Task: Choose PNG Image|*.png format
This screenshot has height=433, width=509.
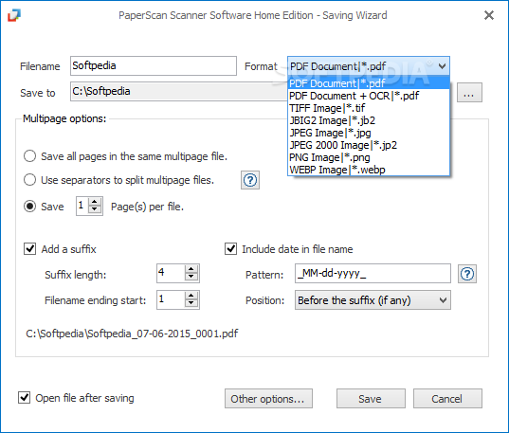Action: pyautogui.click(x=369, y=157)
